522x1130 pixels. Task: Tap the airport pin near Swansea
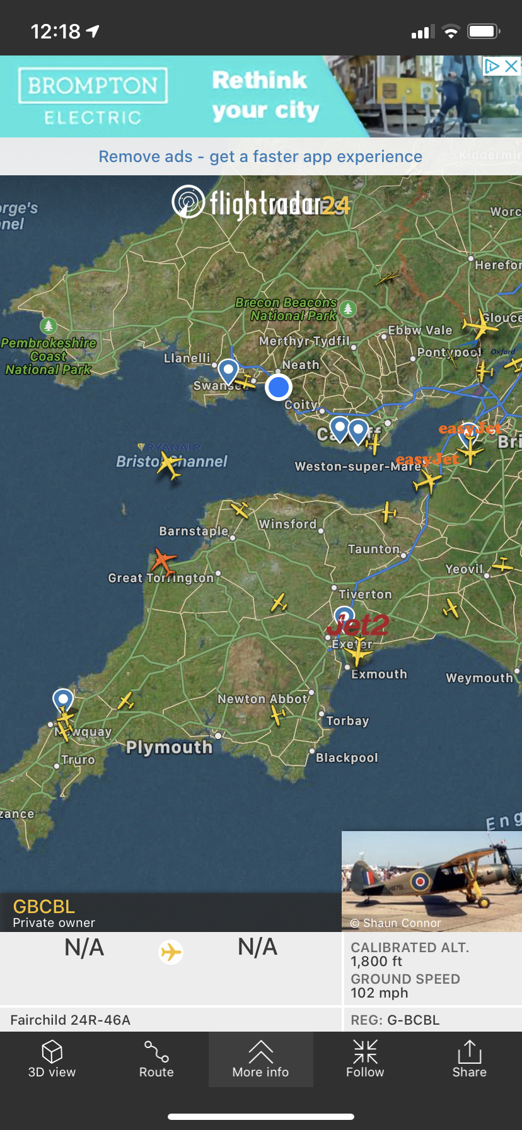(228, 371)
